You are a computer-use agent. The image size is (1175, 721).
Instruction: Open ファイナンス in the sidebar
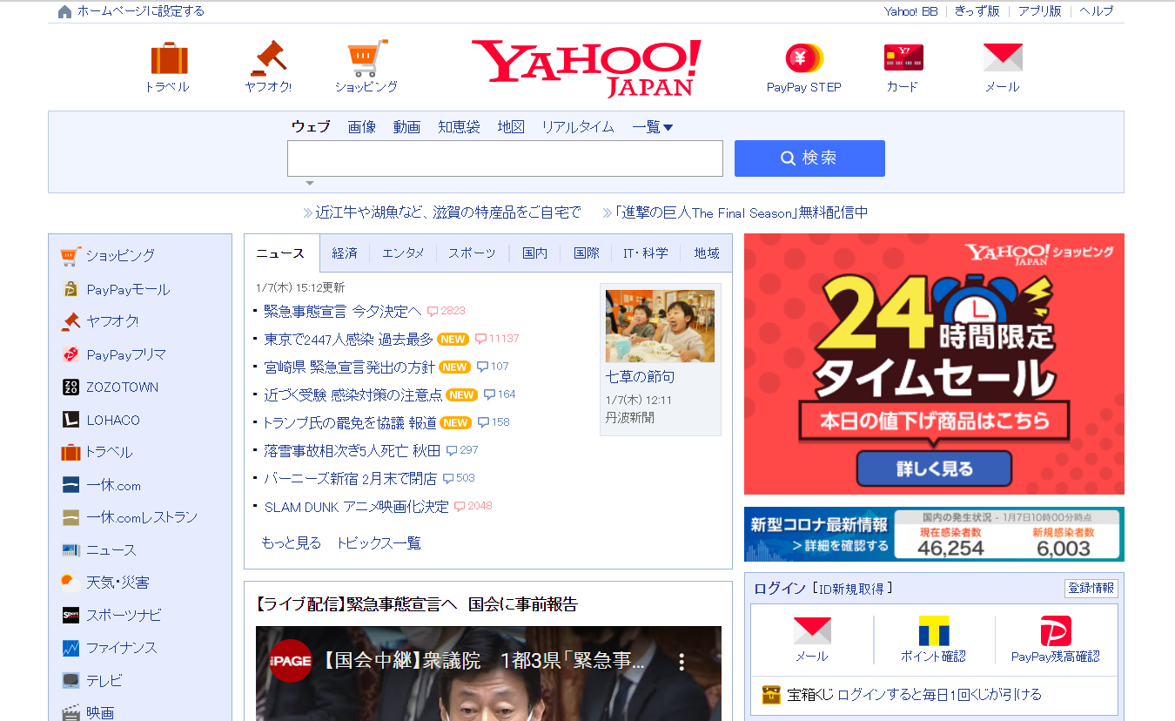click(122, 648)
